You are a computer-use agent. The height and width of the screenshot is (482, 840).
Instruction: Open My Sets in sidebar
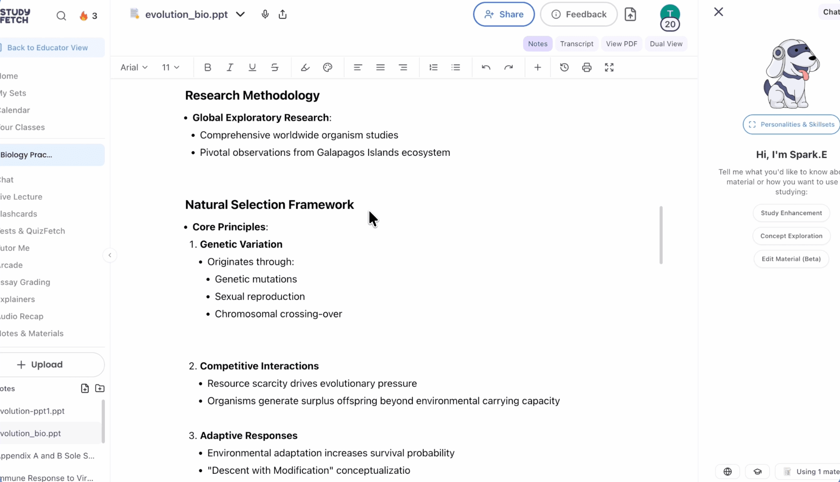tap(13, 93)
